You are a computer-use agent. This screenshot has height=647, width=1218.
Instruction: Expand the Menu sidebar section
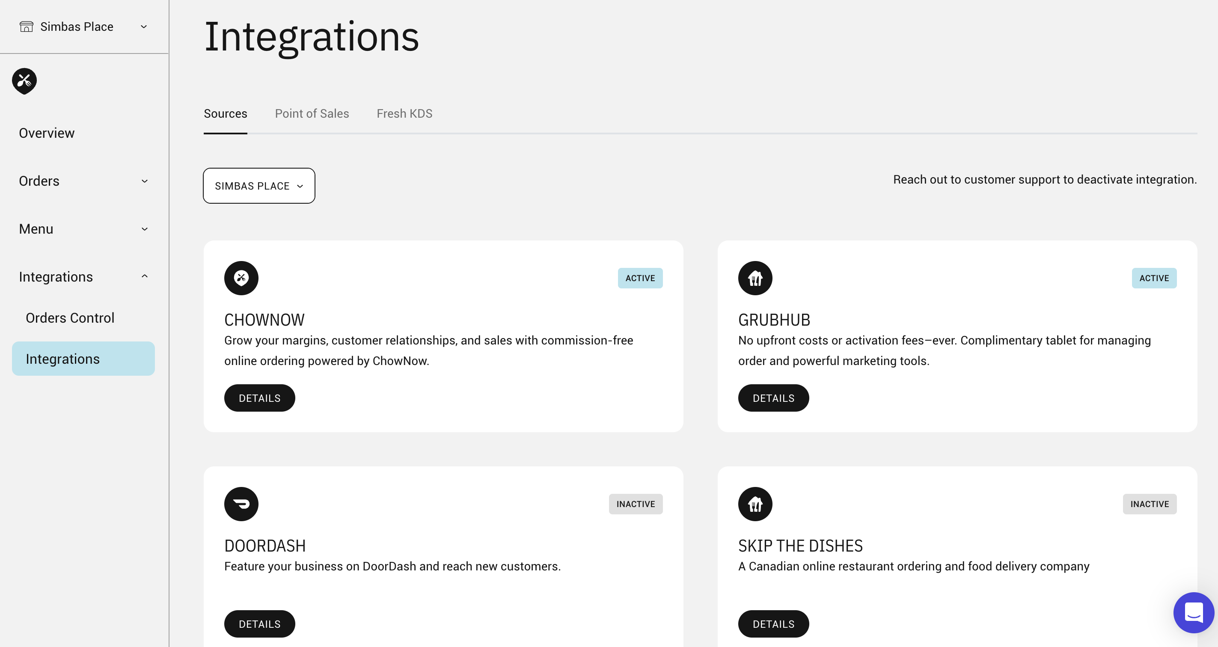[x=145, y=229]
